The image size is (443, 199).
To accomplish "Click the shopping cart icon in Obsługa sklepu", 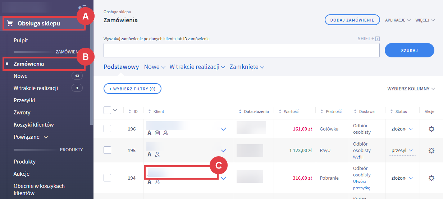I will coord(10,24).
